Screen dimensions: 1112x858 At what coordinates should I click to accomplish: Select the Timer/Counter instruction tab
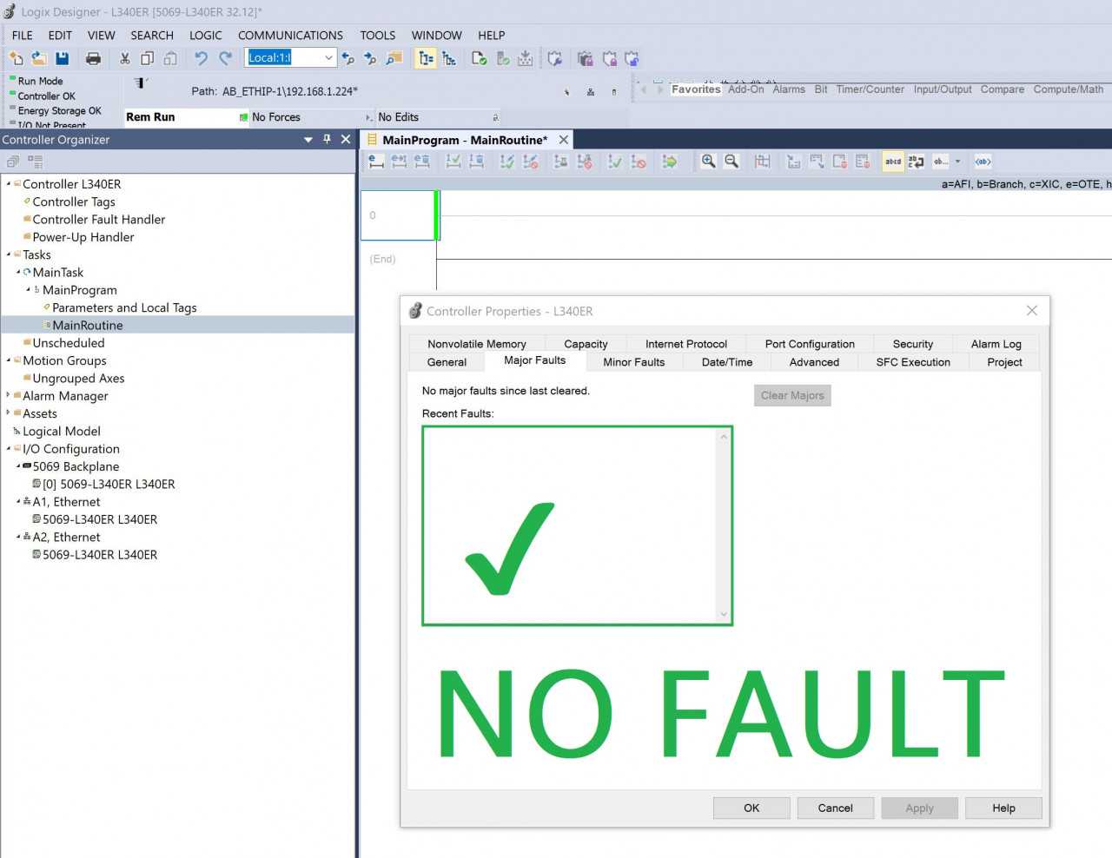point(870,89)
